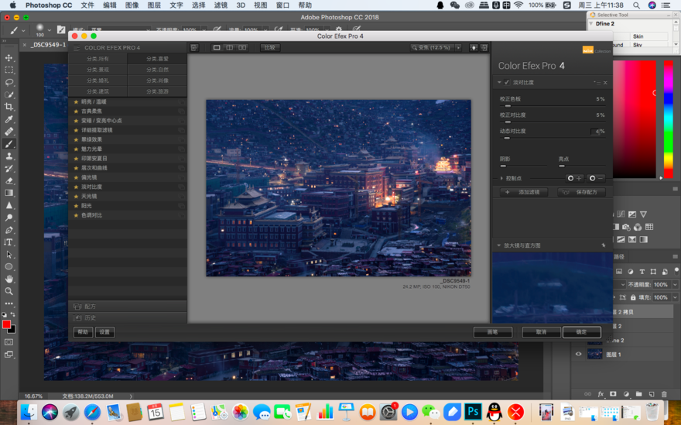Select the Gradient tool

tap(9, 193)
